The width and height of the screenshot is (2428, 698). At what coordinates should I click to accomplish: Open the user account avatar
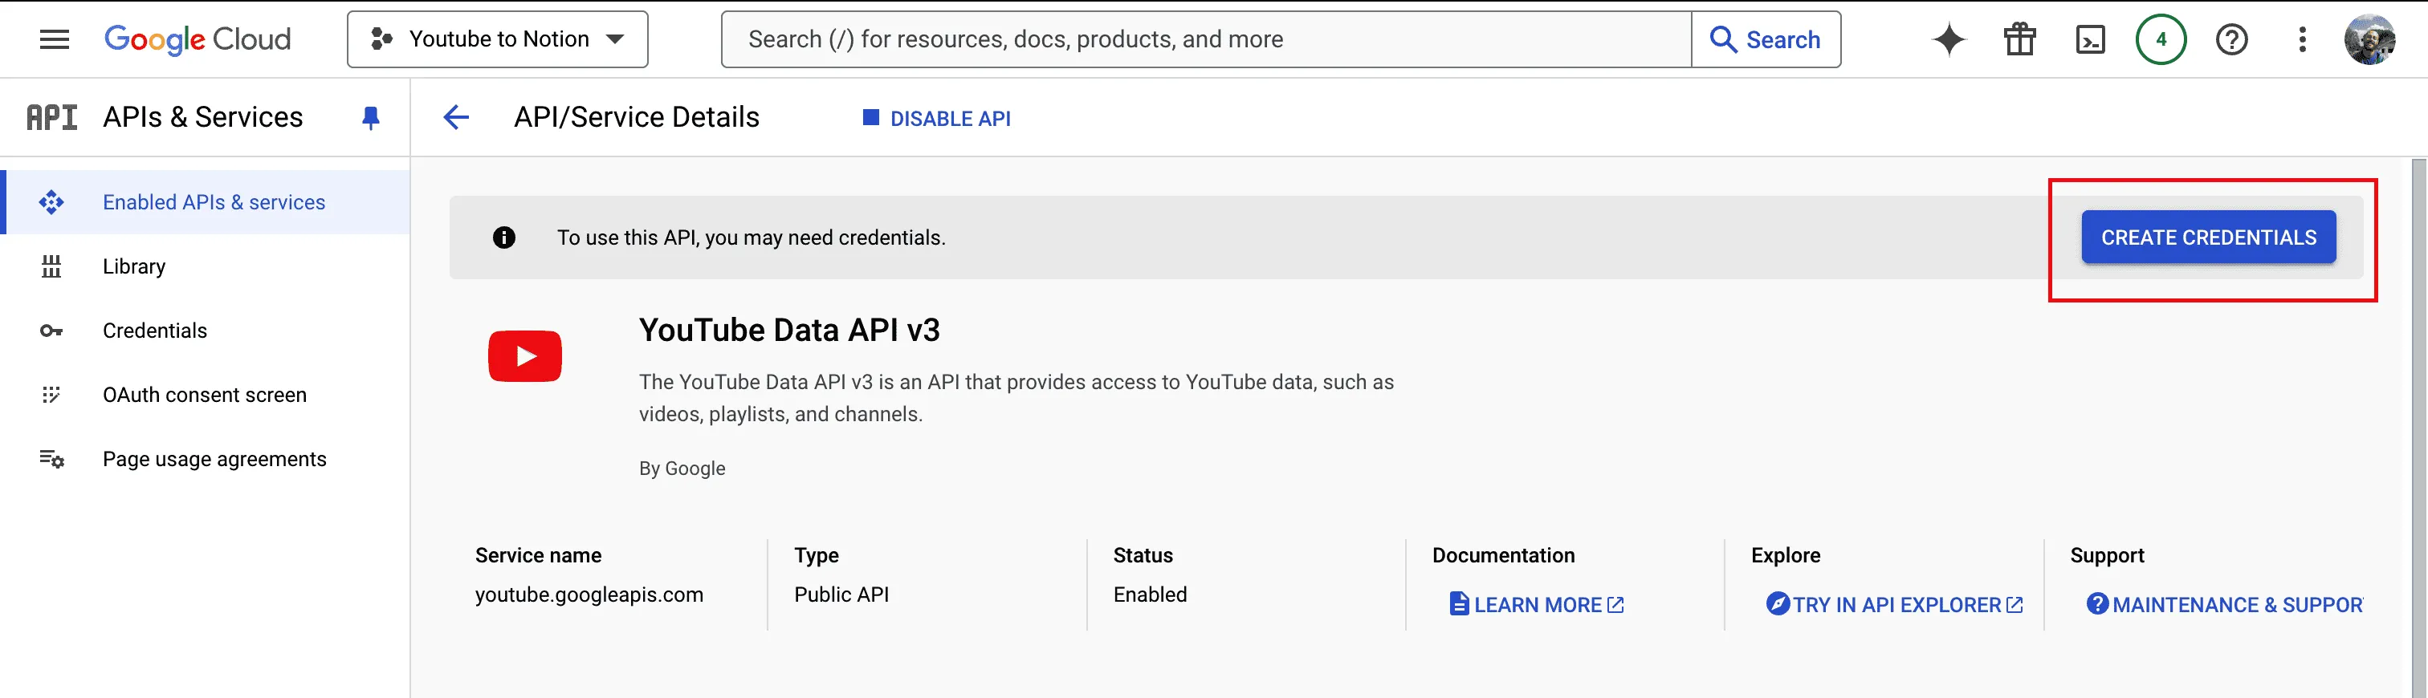pos(2369,39)
